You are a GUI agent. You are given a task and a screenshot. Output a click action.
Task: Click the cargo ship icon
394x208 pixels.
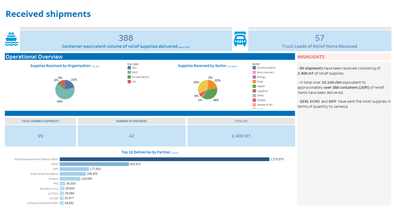click(12, 39)
